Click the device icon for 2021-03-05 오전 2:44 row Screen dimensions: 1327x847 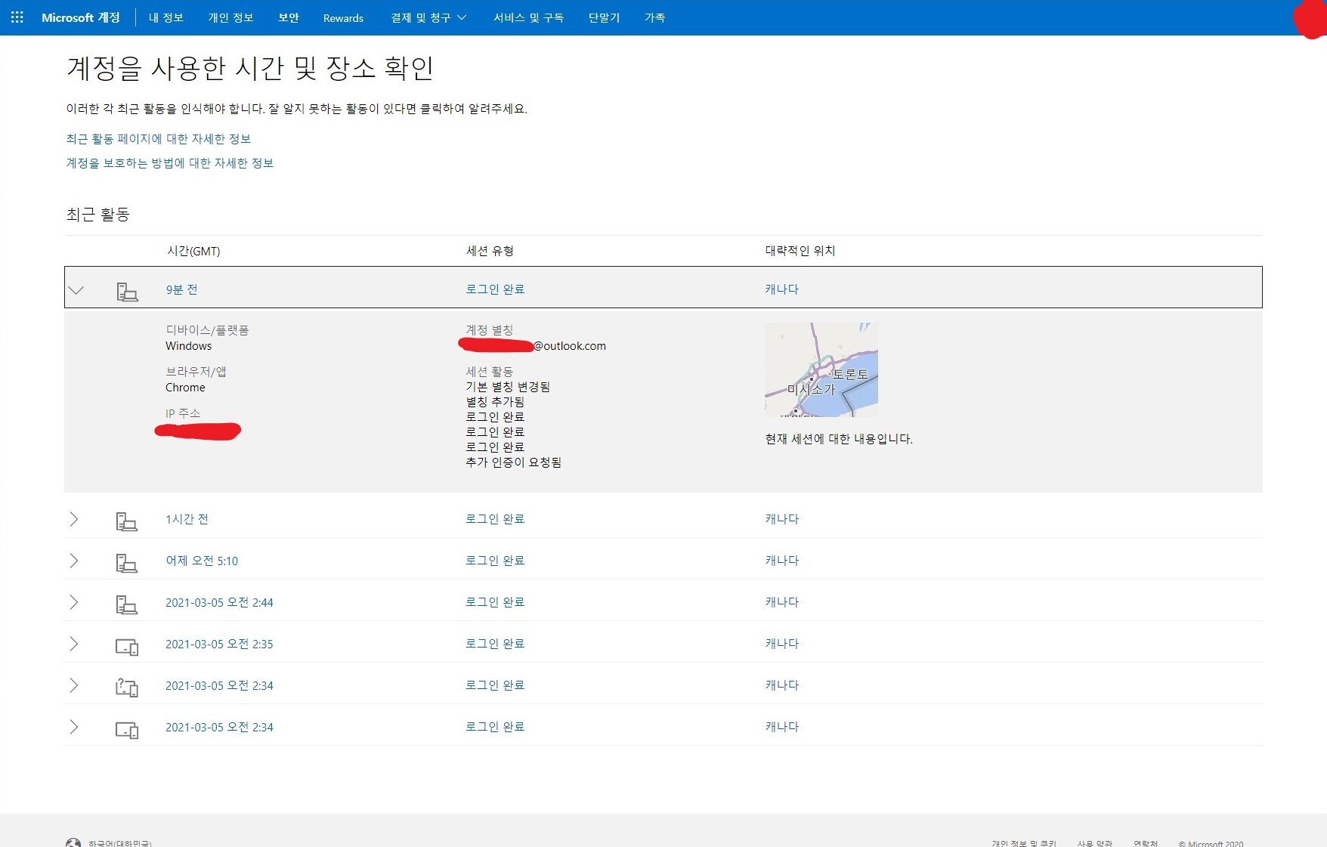(x=126, y=604)
